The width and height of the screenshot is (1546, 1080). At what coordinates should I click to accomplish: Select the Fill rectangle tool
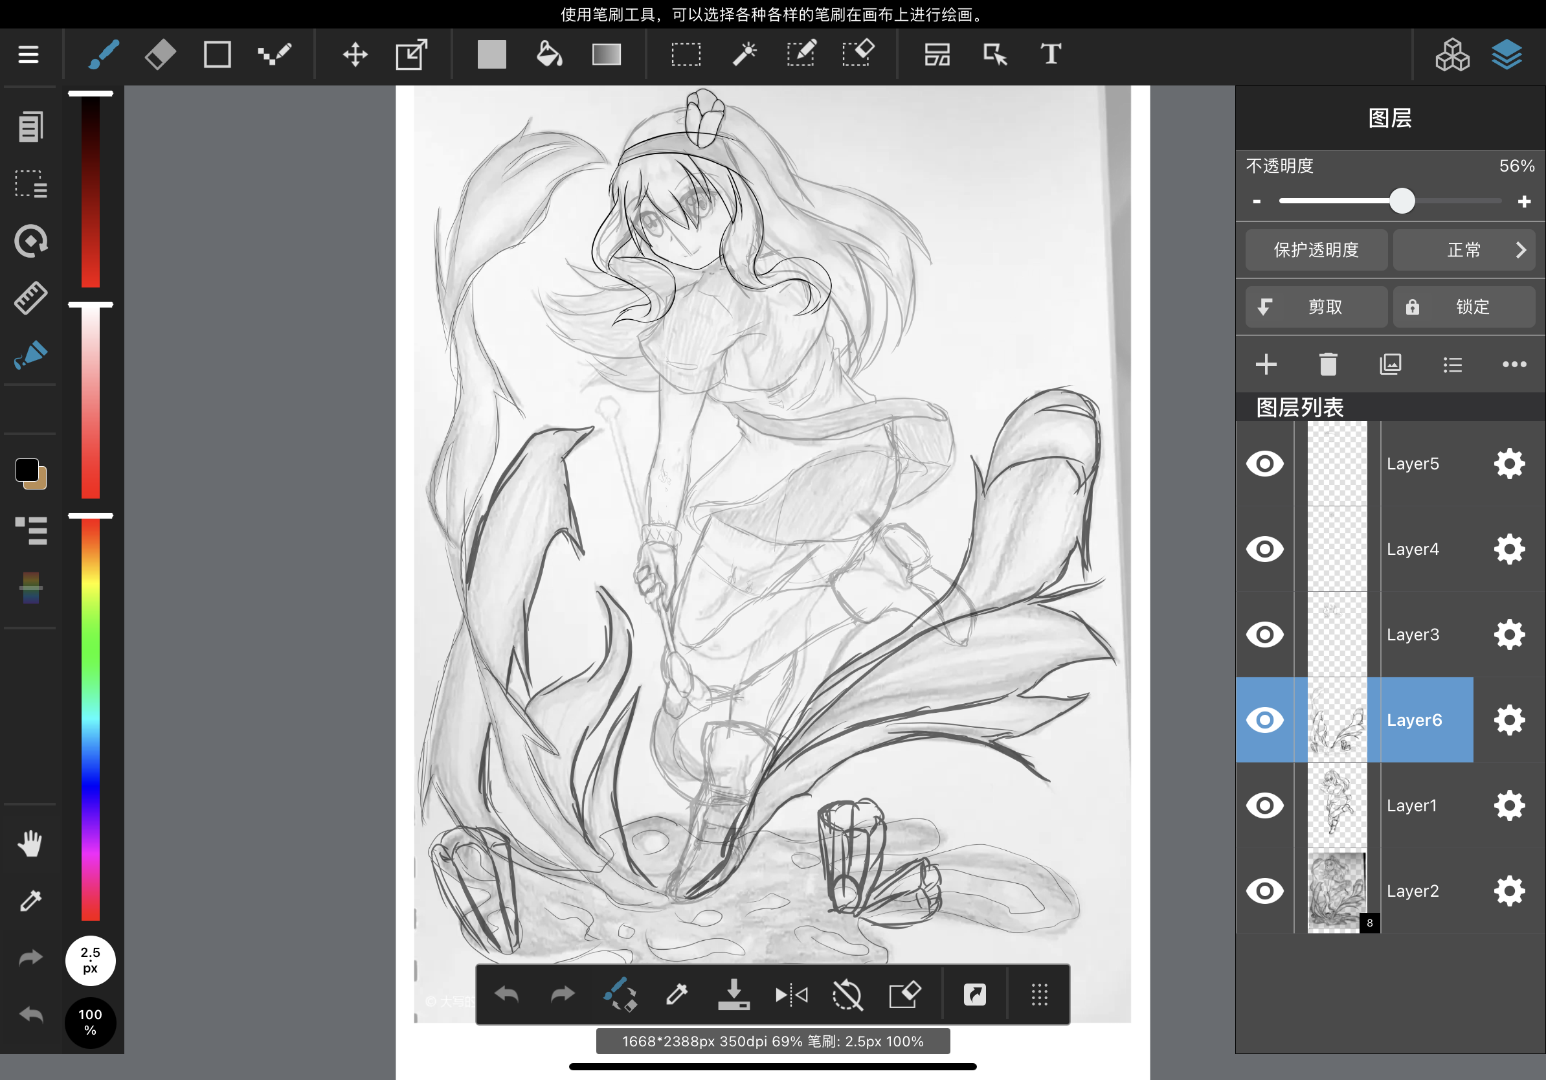tap(491, 54)
